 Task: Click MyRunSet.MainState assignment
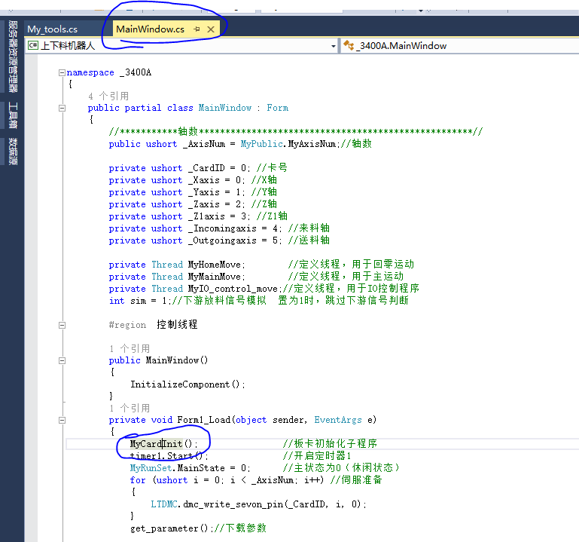click(190, 468)
